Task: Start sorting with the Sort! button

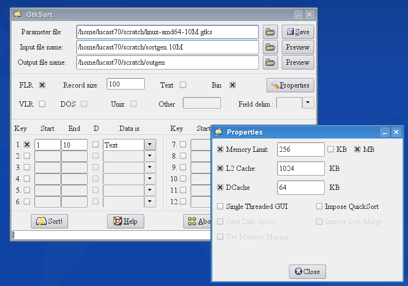Action: tap(50, 221)
